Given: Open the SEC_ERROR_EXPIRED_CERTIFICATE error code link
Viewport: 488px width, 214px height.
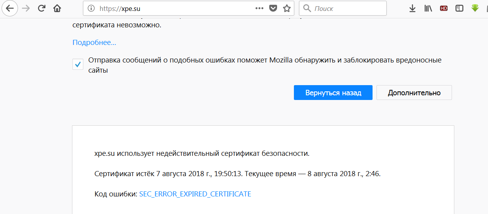Looking at the screenshot, I should coord(195,194).
